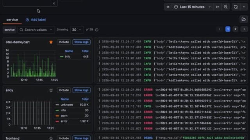Favorite the alloy service star
The width and height of the screenshot is (250, 140).
(51, 90)
